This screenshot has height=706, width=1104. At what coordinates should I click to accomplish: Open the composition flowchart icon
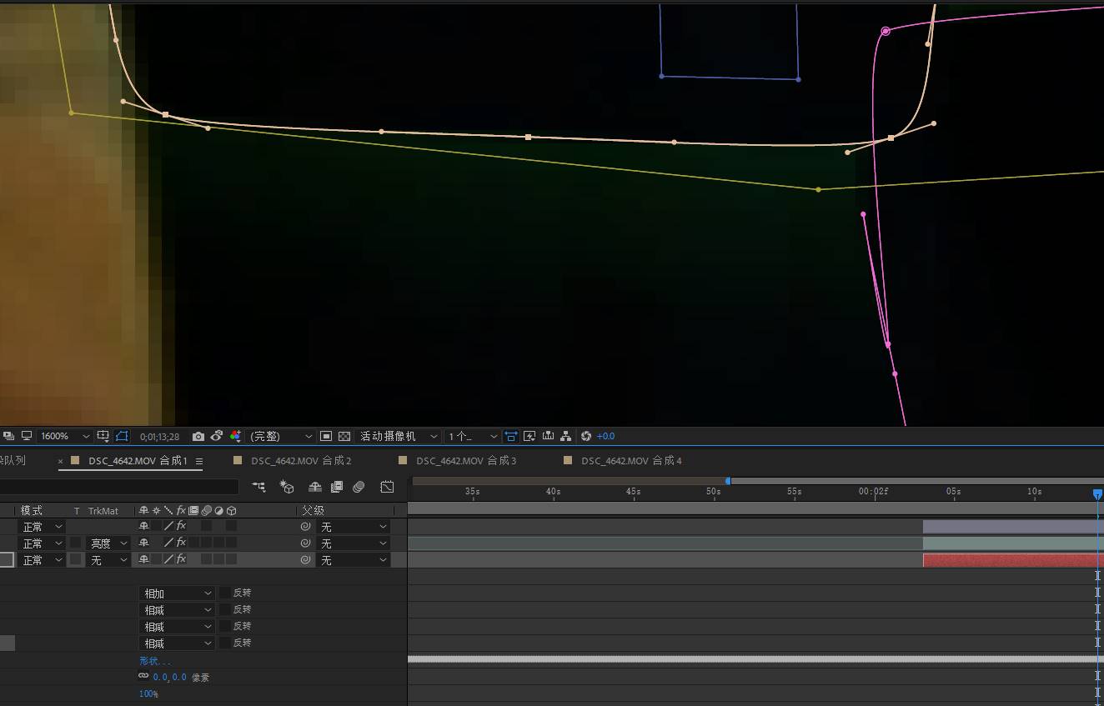pos(566,436)
